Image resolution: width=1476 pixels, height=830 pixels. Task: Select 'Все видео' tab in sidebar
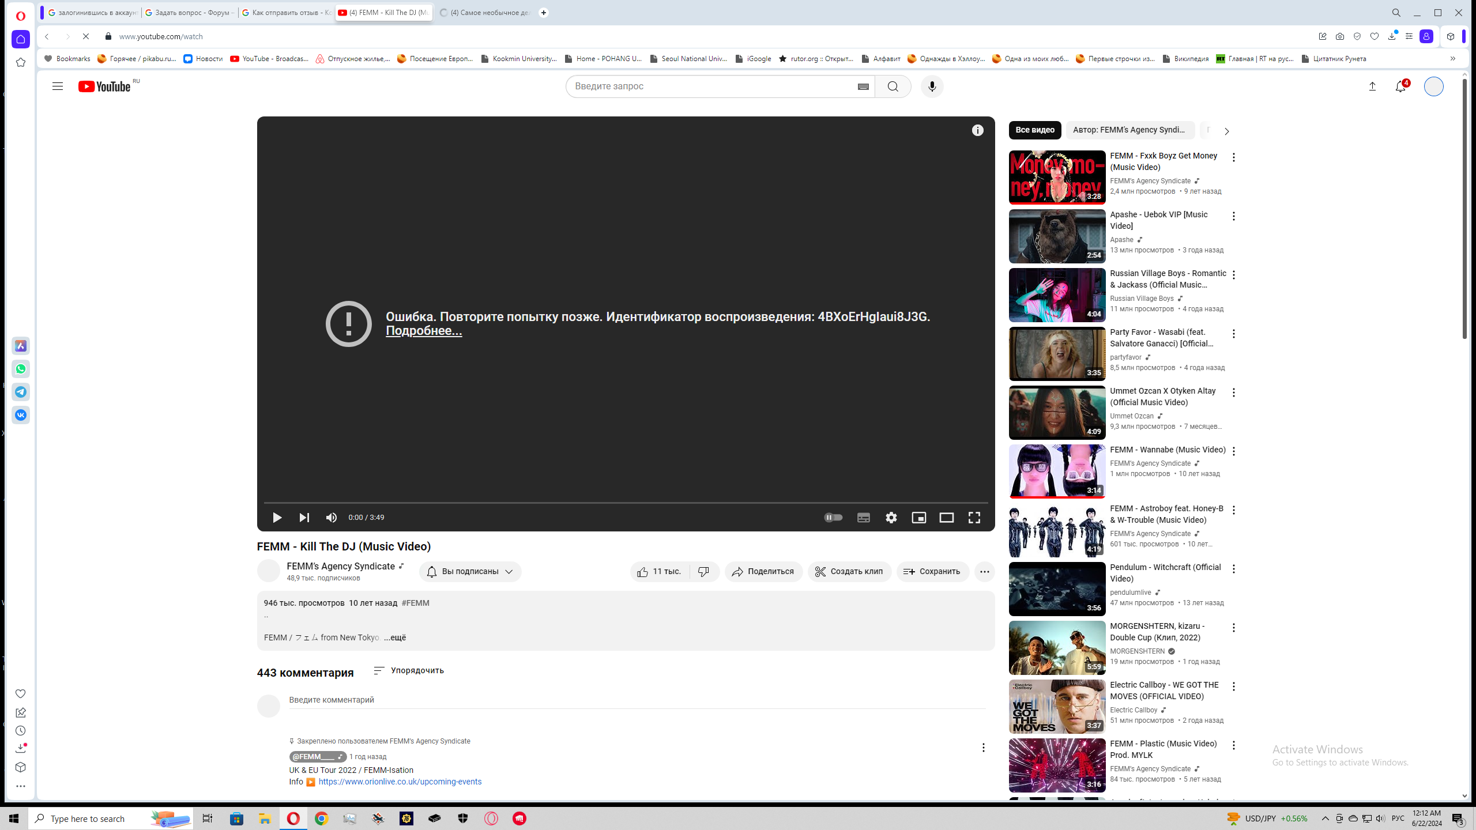pos(1034,130)
